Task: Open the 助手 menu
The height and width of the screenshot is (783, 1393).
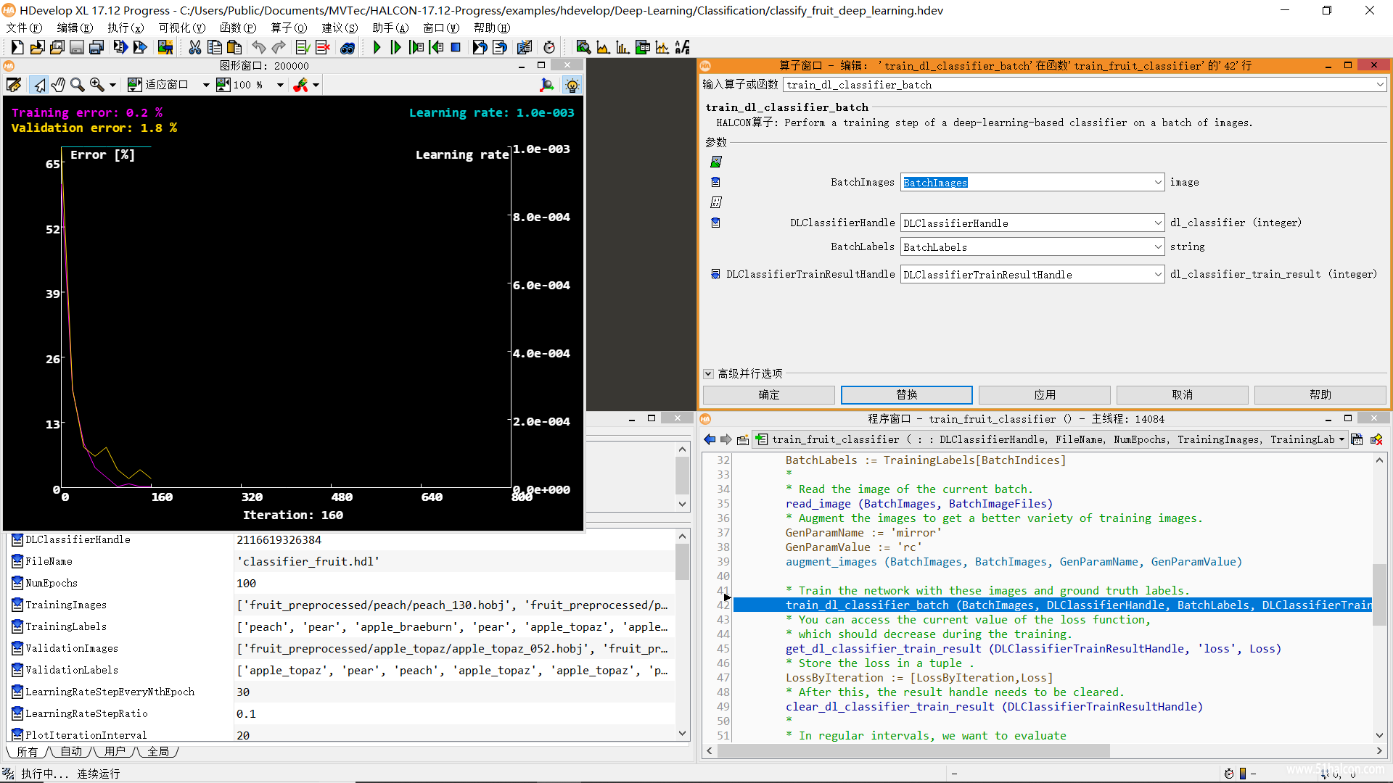Action: pos(390,28)
